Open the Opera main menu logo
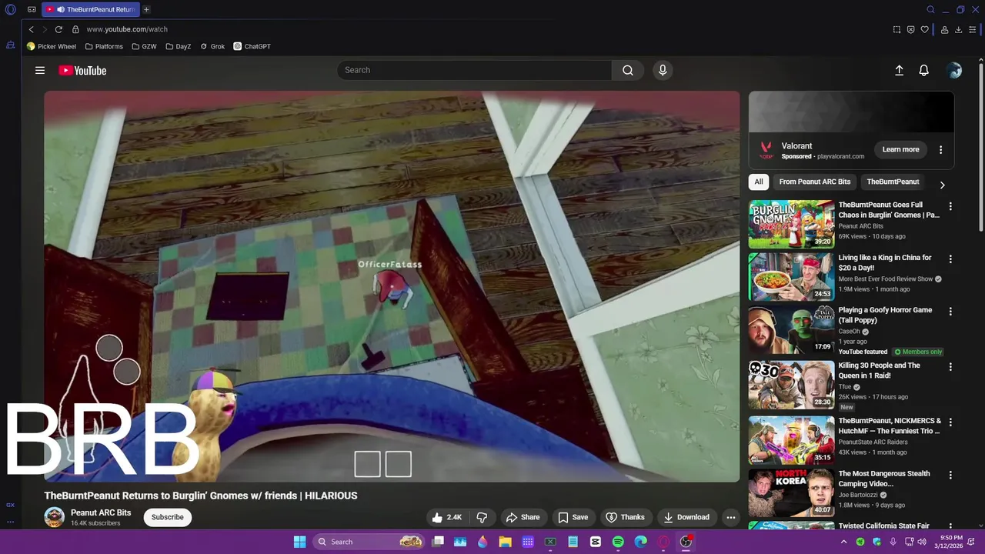 pyautogui.click(x=11, y=10)
